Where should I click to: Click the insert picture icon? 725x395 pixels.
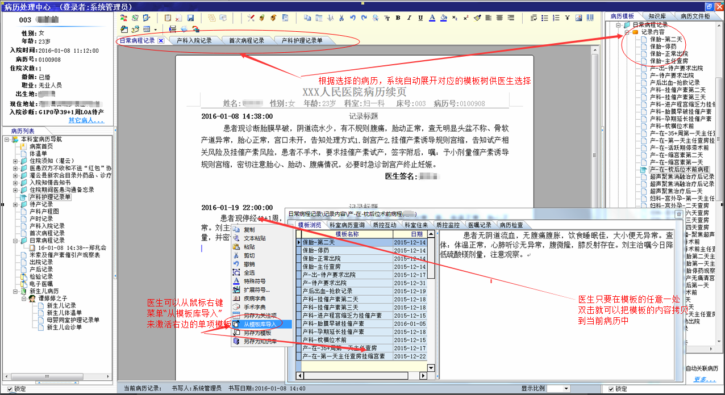(x=579, y=18)
